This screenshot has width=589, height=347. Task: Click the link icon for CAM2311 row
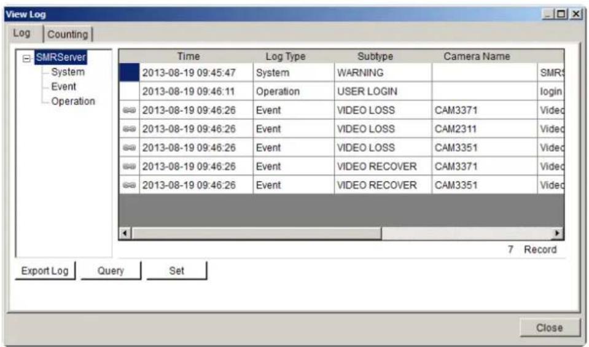point(129,129)
